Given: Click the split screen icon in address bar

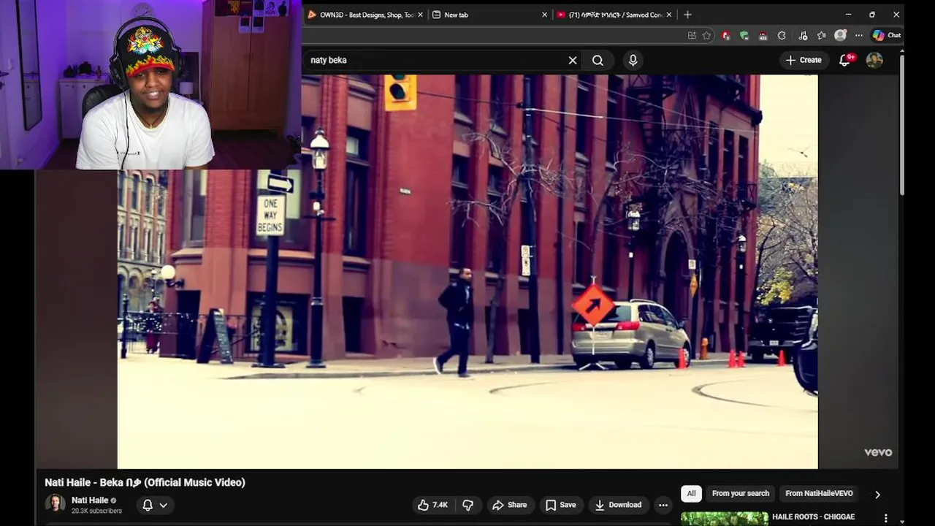Looking at the screenshot, I should point(692,35).
